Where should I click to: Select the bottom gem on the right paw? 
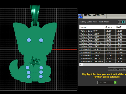coord(41,77)
